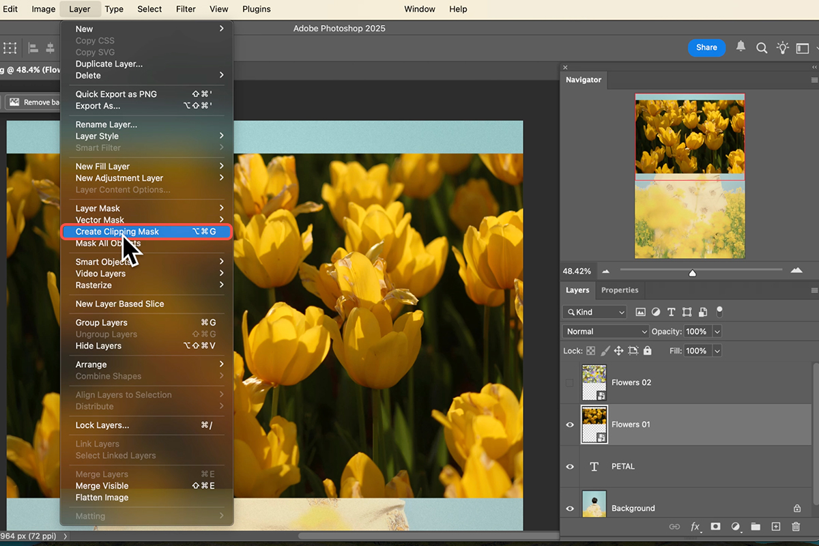Switch to the Properties tab
The width and height of the screenshot is (819, 546).
tap(619, 290)
